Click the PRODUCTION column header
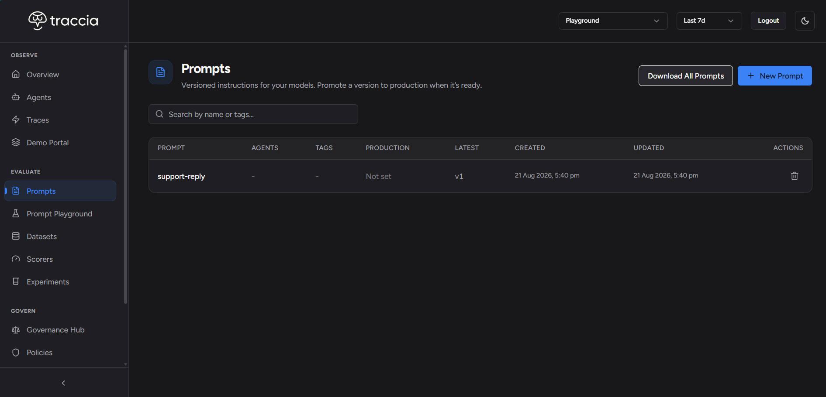This screenshot has height=397, width=826. coord(387,148)
